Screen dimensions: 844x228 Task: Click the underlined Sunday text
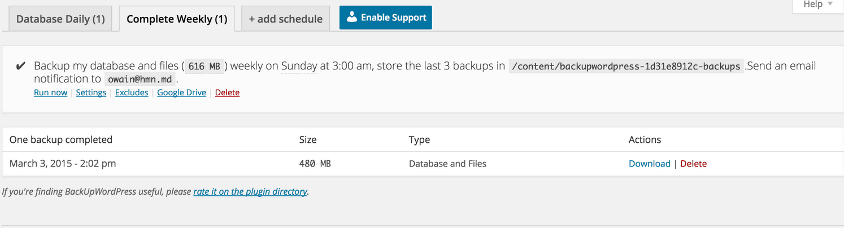point(299,66)
